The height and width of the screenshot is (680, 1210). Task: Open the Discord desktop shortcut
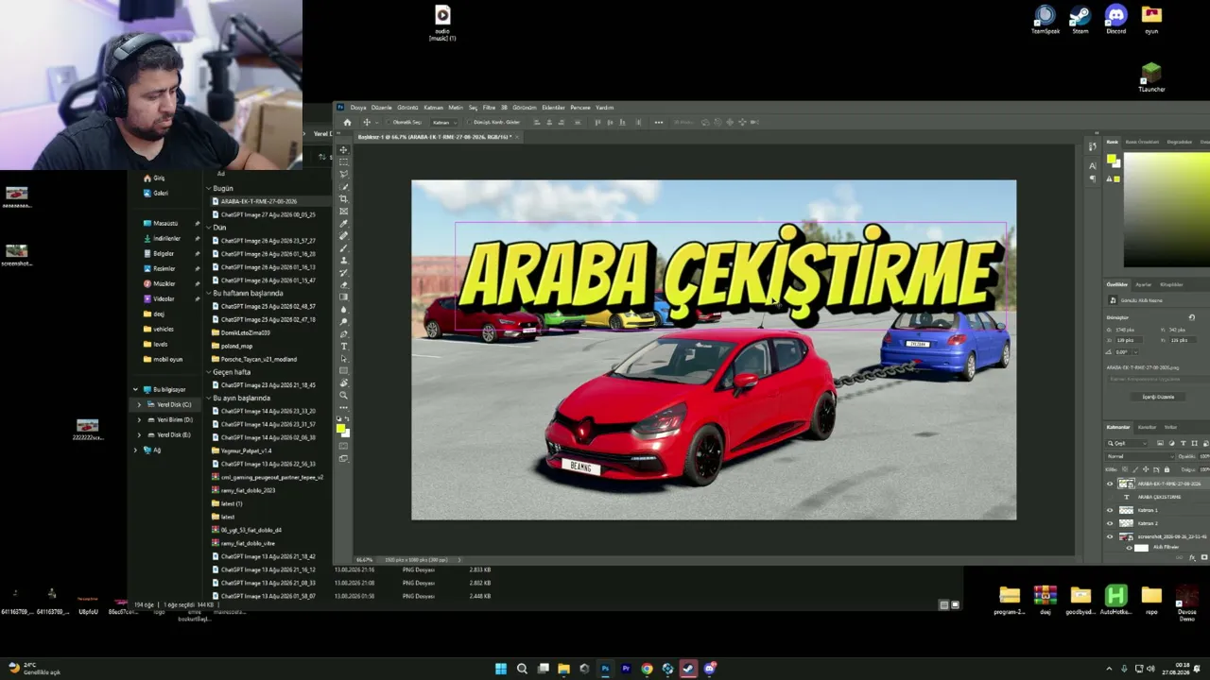tap(1116, 20)
